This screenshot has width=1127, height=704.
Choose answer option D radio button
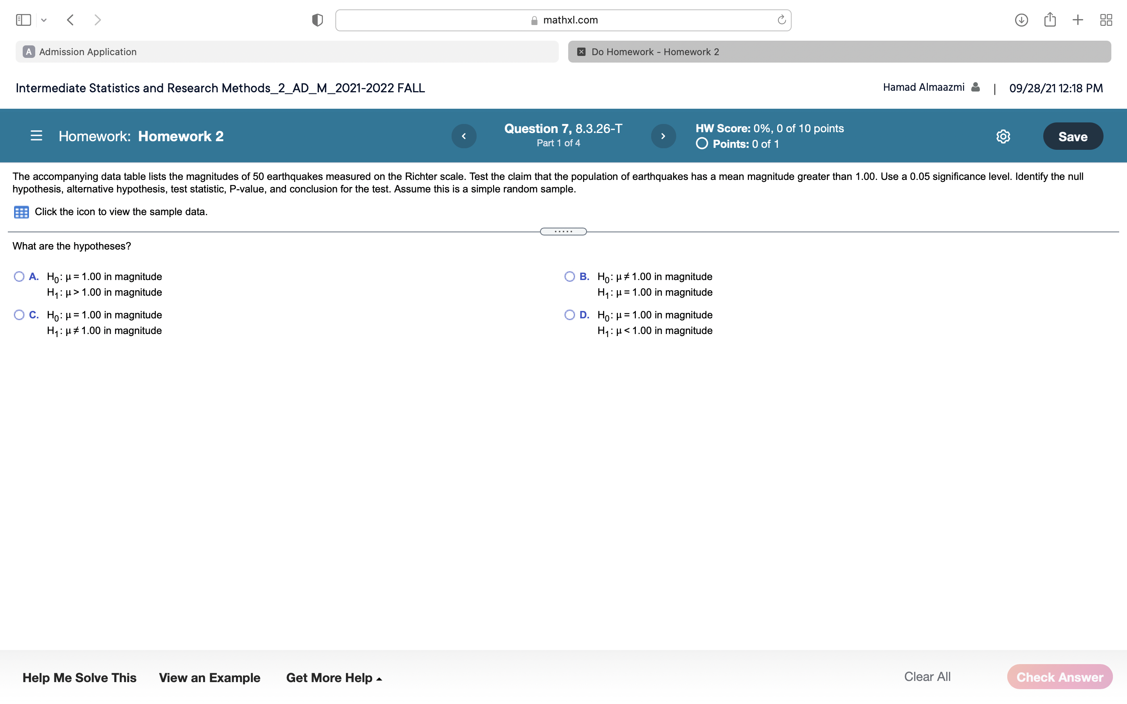click(569, 315)
